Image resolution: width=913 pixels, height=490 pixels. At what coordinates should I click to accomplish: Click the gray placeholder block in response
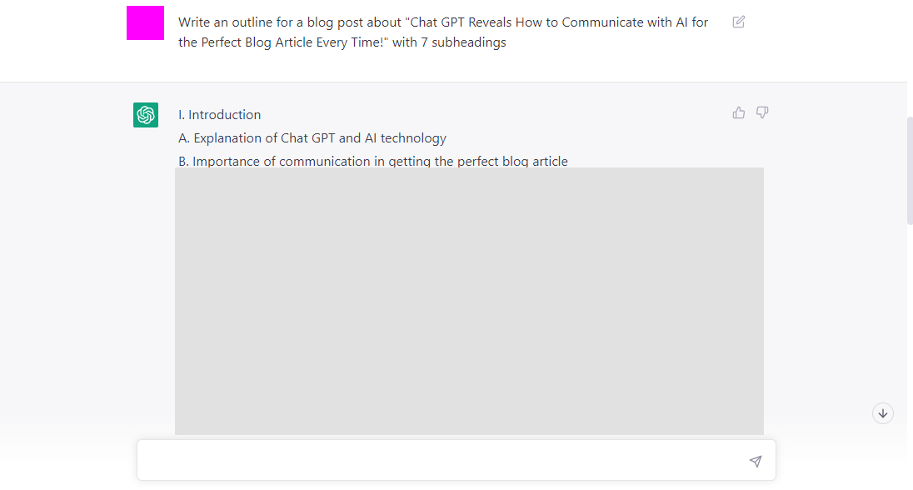pos(469,300)
